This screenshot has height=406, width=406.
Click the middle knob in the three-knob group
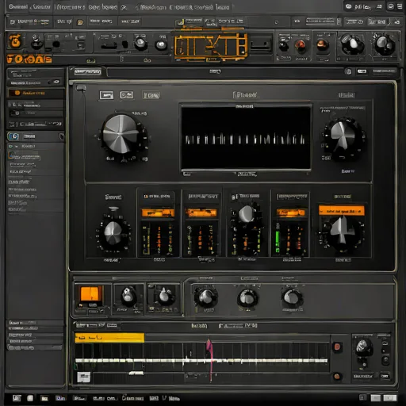[247, 298]
